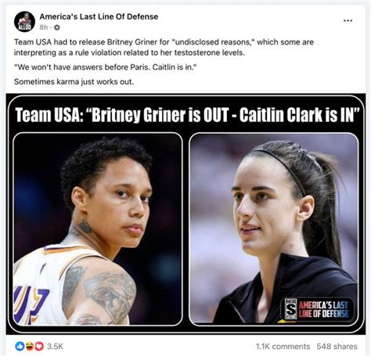Open the post via the 8h timestamp
Image resolution: width=371 pixels, height=356 pixels.
44,27
